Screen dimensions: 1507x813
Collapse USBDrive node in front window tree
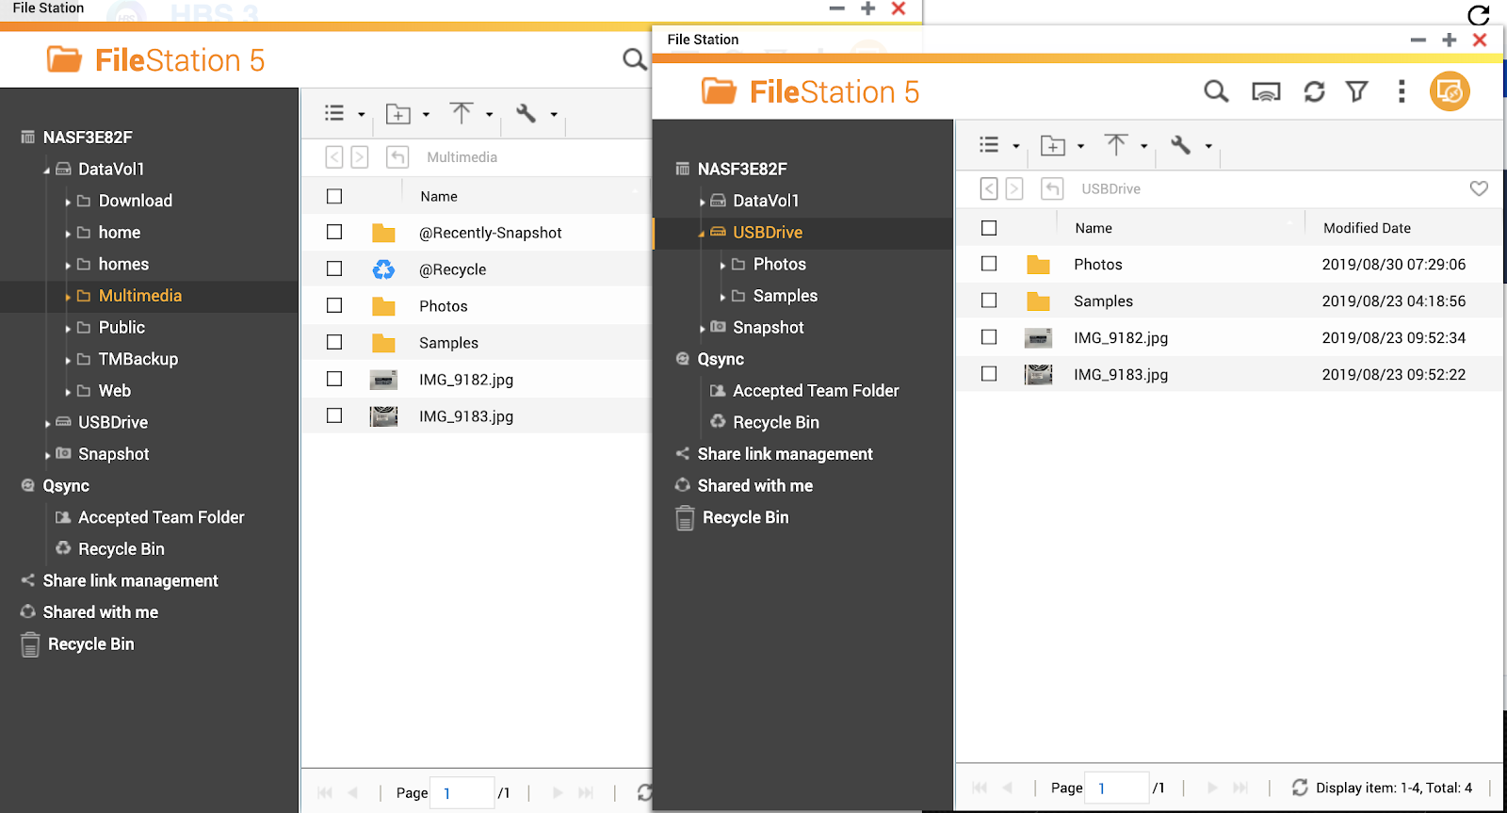[x=702, y=234]
